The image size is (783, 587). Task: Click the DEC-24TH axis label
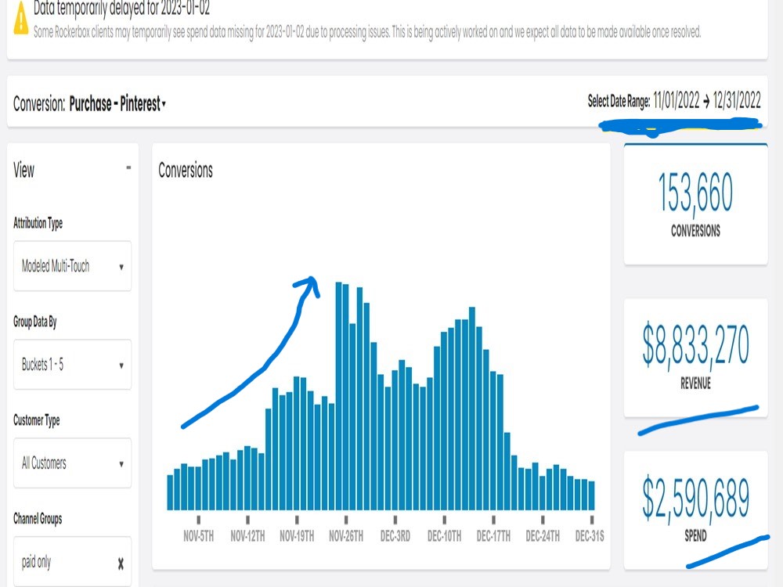pyautogui.click(x=543, y=536)
